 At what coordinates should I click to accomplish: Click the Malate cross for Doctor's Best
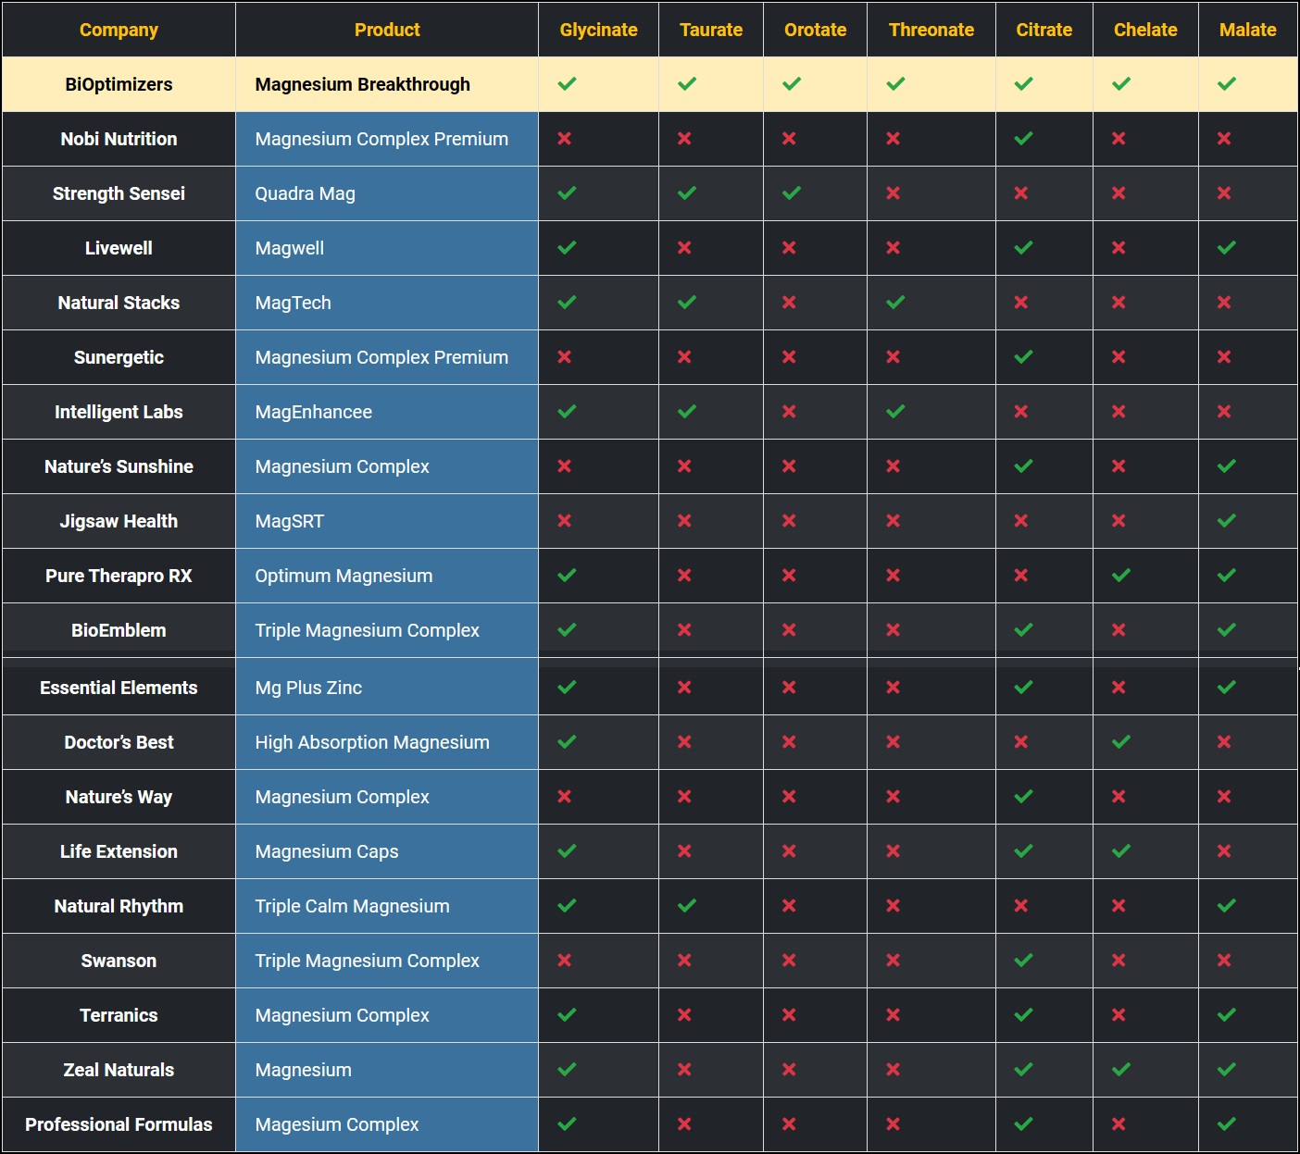[x=1224, y=742]
